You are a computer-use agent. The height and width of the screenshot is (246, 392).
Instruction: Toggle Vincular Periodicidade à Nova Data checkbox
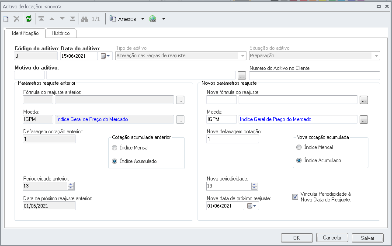295,197
